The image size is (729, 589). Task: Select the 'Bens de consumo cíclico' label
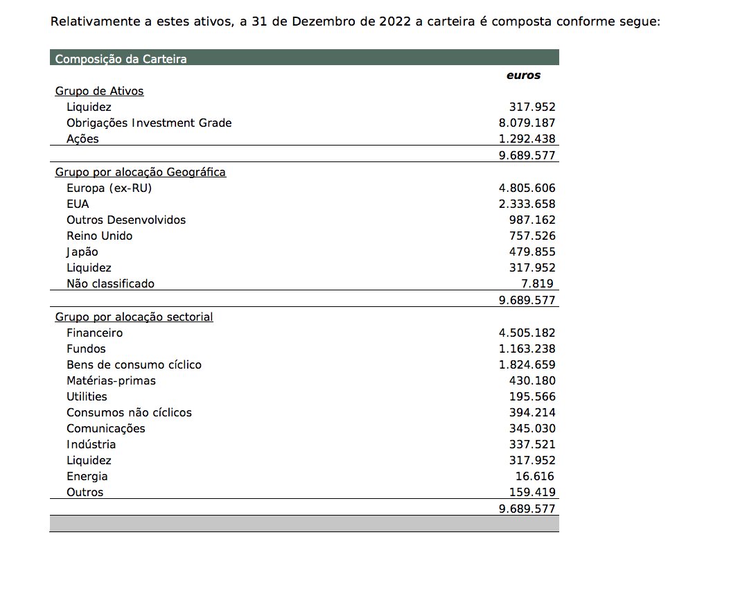click(134, 365)
